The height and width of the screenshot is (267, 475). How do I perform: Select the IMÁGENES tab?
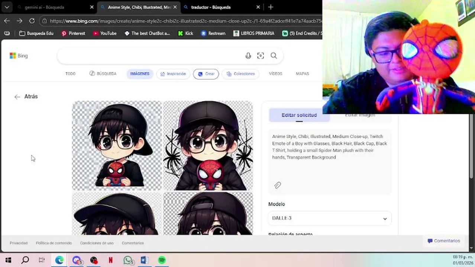pos(140,74)
